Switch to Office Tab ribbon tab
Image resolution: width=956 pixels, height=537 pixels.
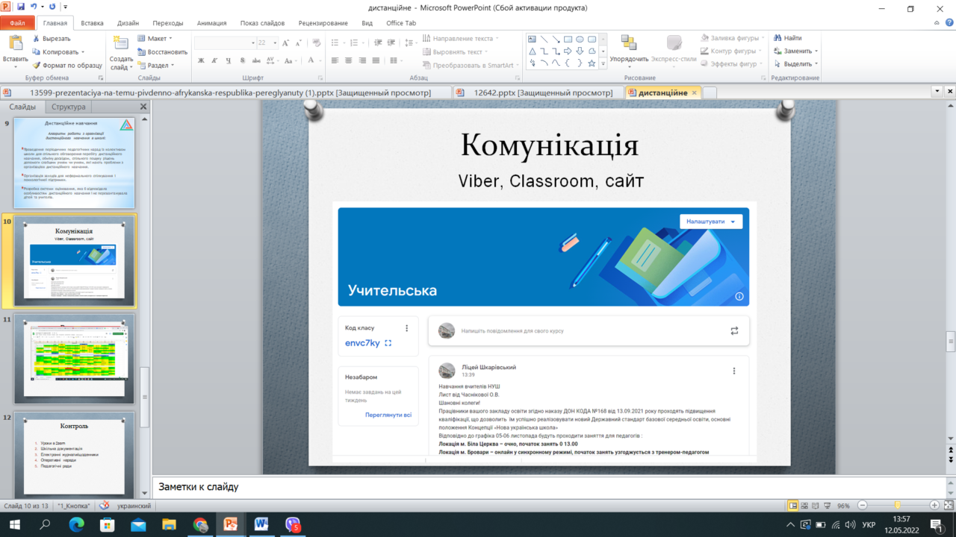pos(401,23)
